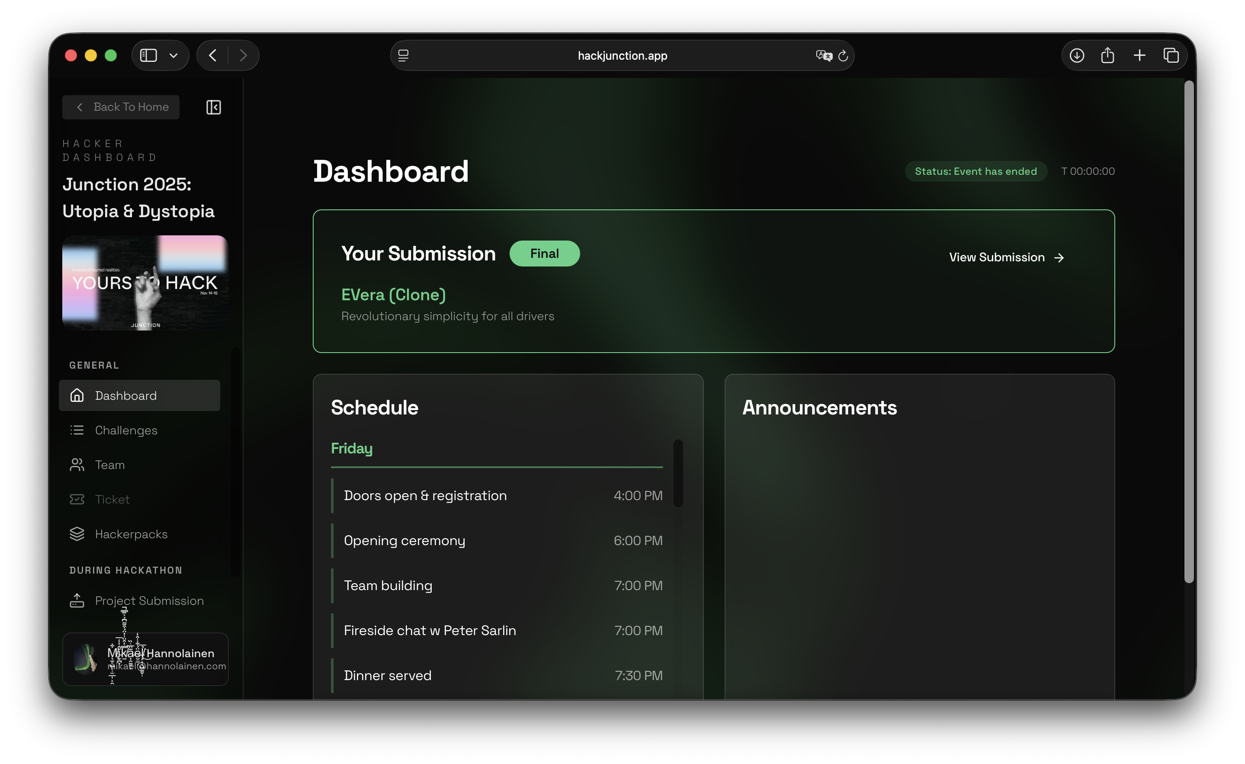Collapse the hacker dashboard sidebar panel
Screen dimensions: 1245x764
pos(213,107)
